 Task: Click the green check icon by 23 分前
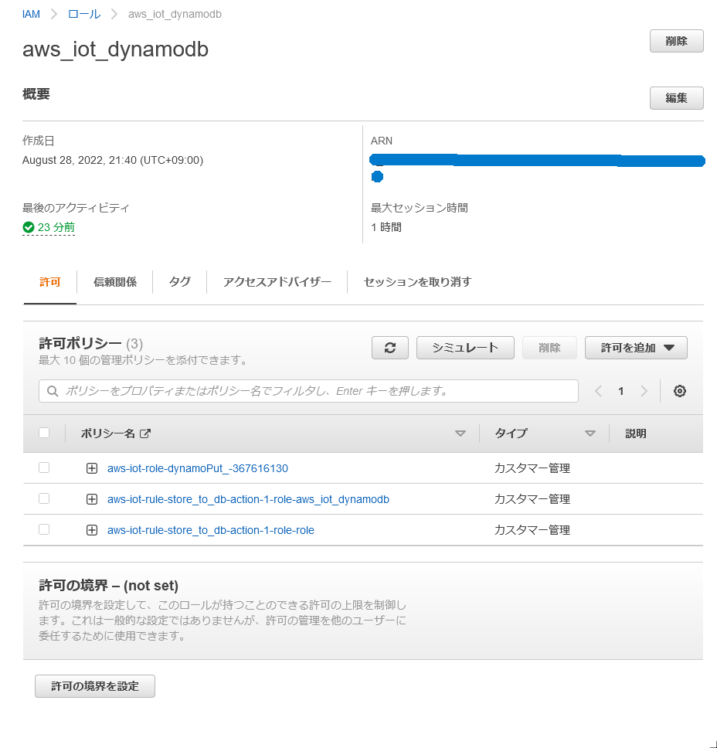click(x=28, y=227)
